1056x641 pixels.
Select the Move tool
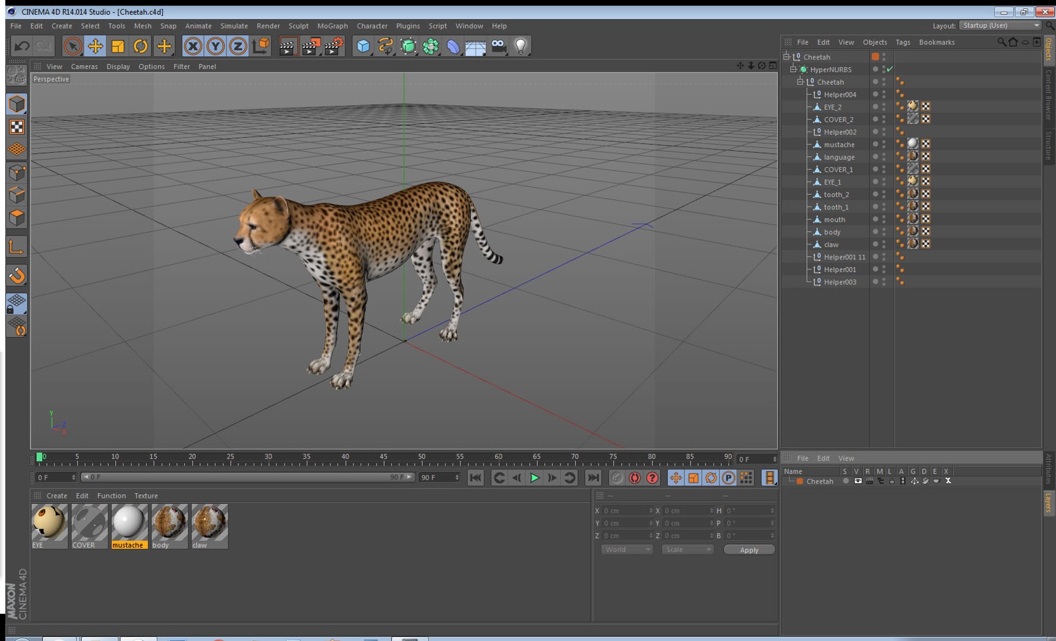(x=95, y=46)
